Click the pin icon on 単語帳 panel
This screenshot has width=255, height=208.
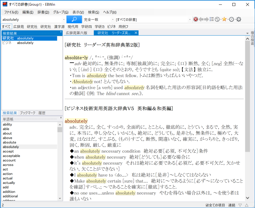click(61, 118)
